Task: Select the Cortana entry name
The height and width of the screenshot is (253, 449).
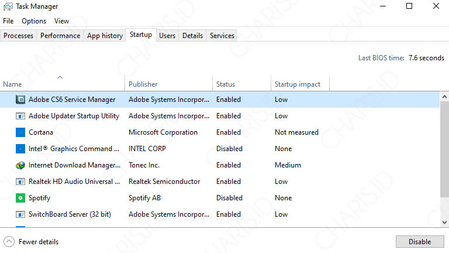Action: 41,132
